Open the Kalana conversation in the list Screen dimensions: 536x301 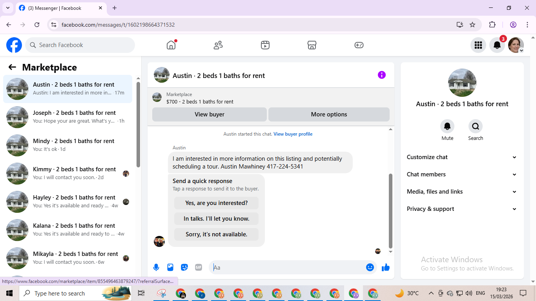click(68, 230)
